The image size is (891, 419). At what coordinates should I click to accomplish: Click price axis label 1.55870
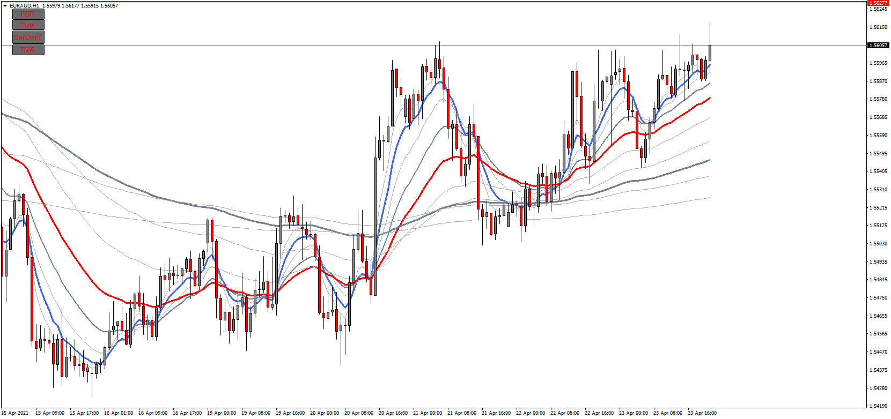pyautogui.click(x=878, y=81)
